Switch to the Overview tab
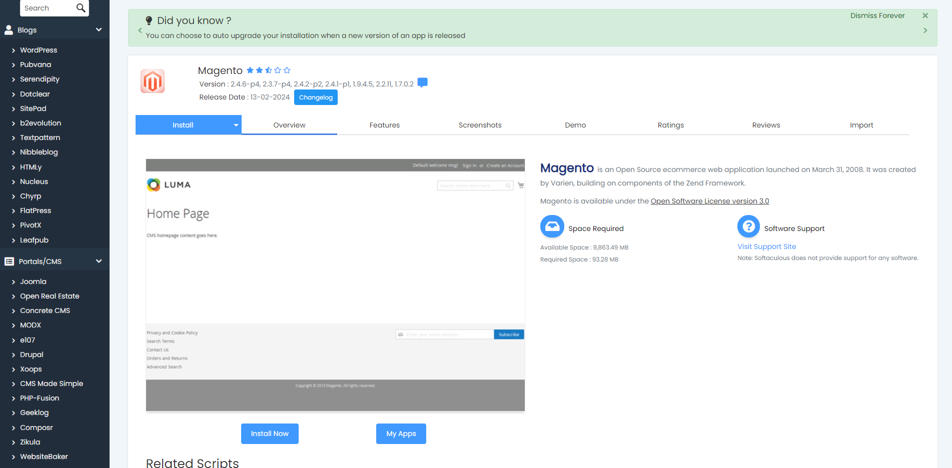952x468 pixels. point(289,125)
